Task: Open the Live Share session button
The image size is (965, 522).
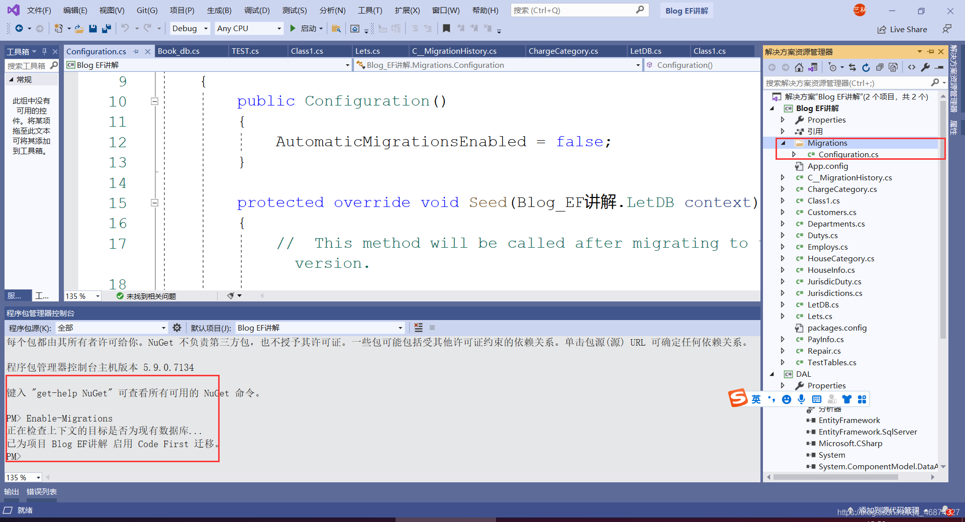Action: (902, 30)
